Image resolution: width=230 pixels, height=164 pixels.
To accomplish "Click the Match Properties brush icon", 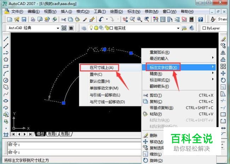I will 92,19.
